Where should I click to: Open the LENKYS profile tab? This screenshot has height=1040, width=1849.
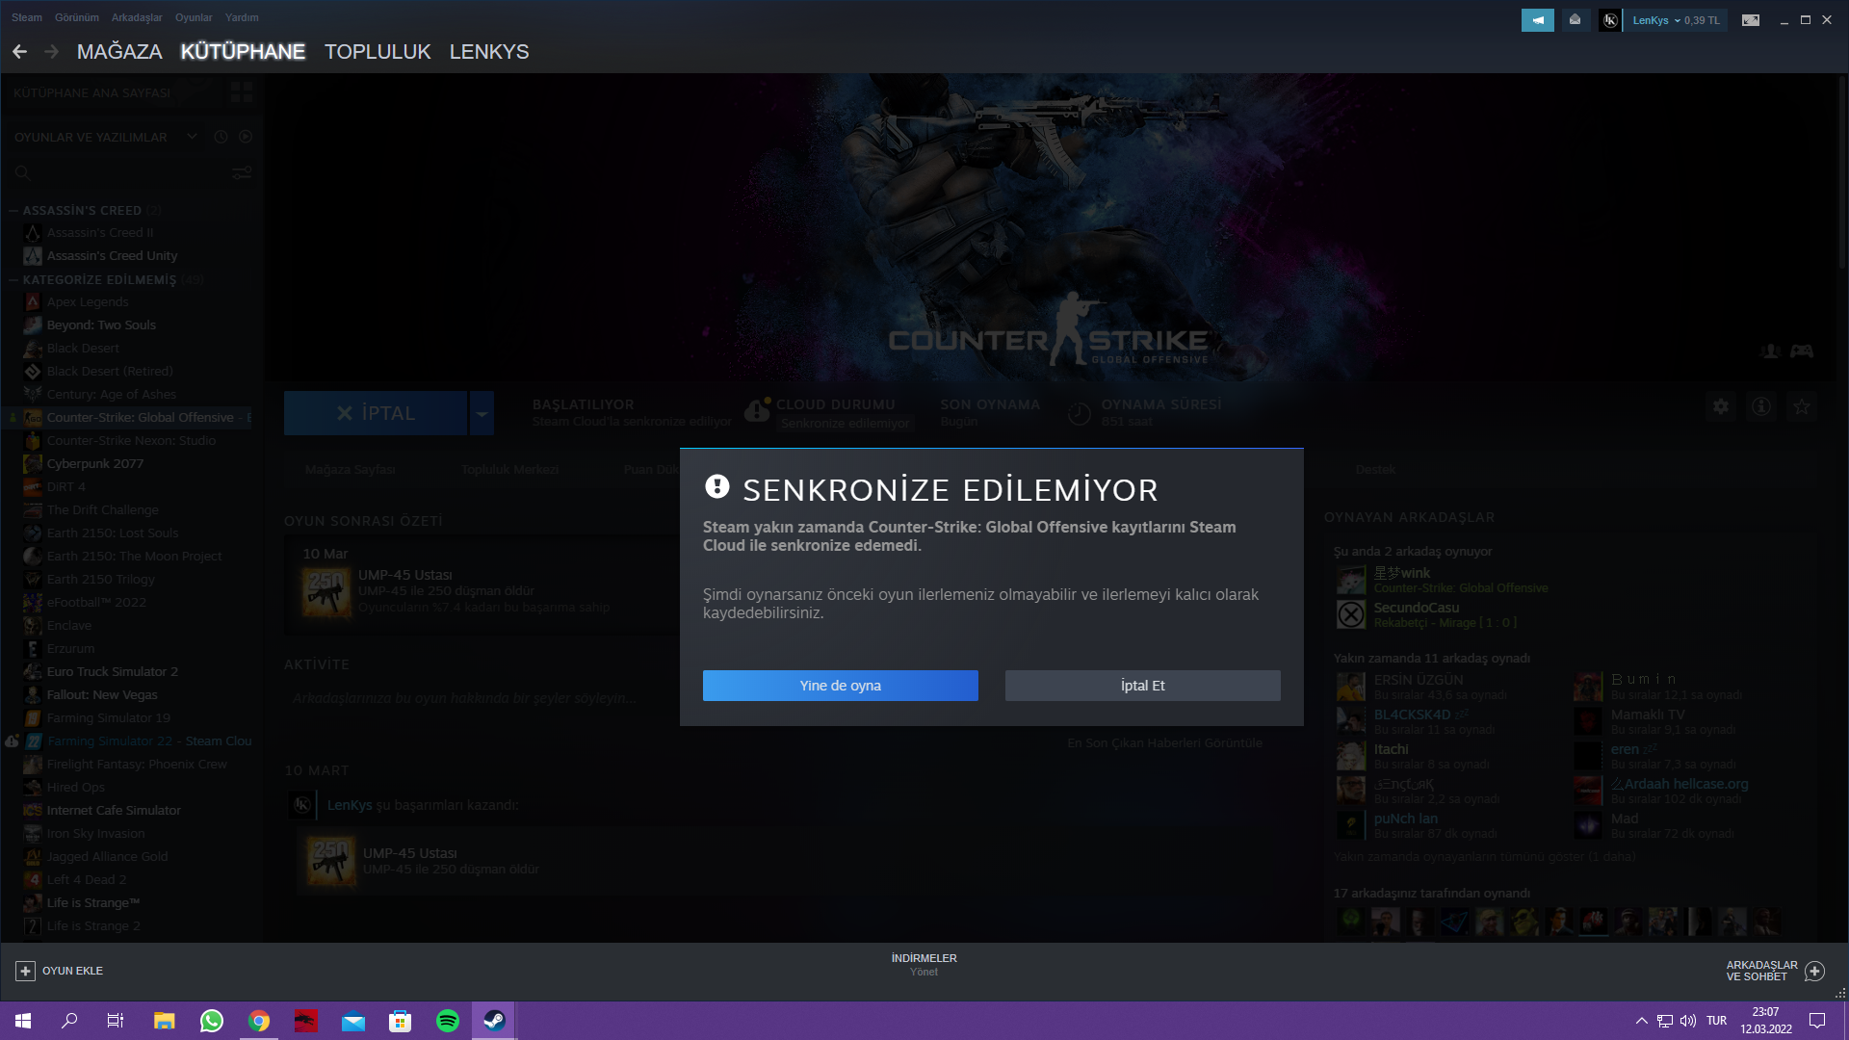tap(489, 52)
